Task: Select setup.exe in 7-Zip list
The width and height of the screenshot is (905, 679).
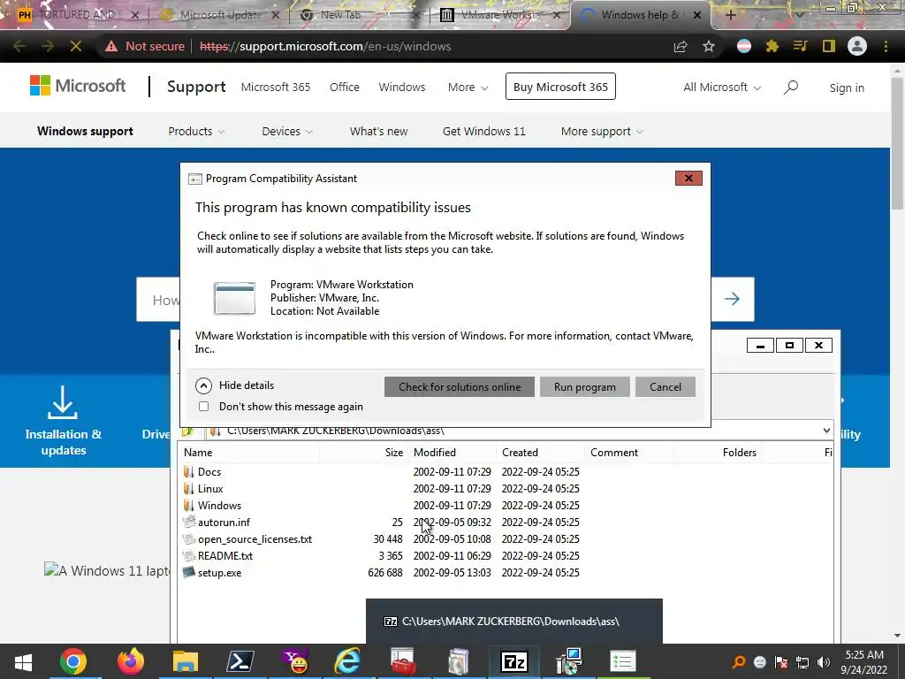Action: point(219,573)
